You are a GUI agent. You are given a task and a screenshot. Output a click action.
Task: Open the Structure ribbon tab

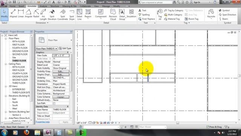point(55,6)
